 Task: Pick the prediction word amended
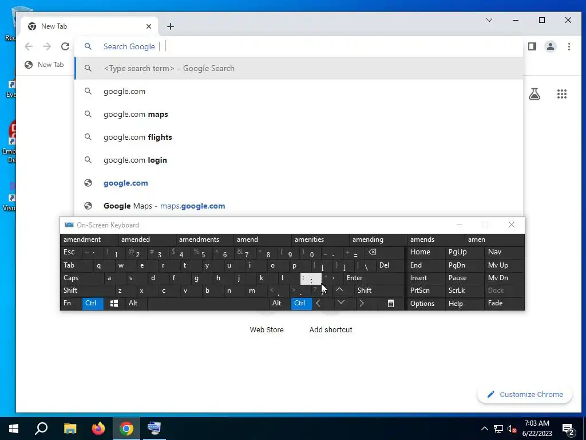(x=146, y=239)
